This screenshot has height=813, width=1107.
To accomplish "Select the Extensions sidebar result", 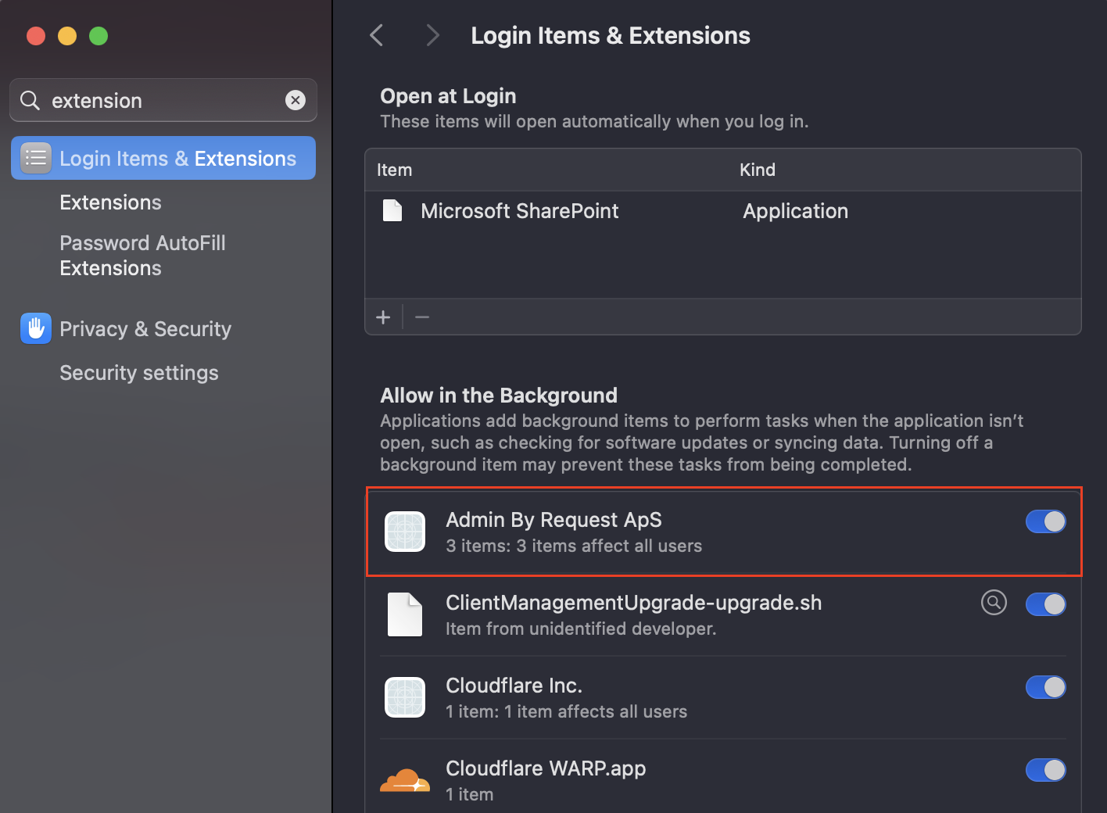I will [x=110, y=202].
